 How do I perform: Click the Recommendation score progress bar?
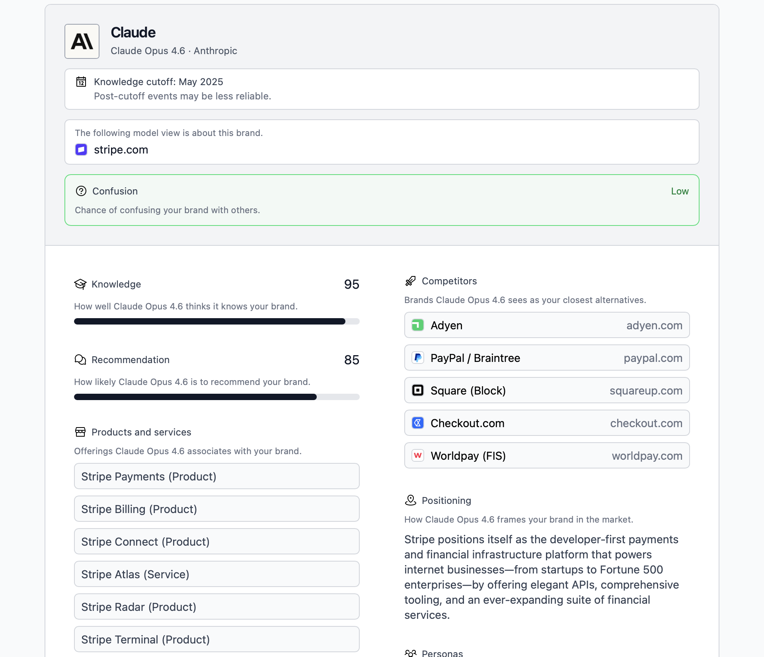216,397
